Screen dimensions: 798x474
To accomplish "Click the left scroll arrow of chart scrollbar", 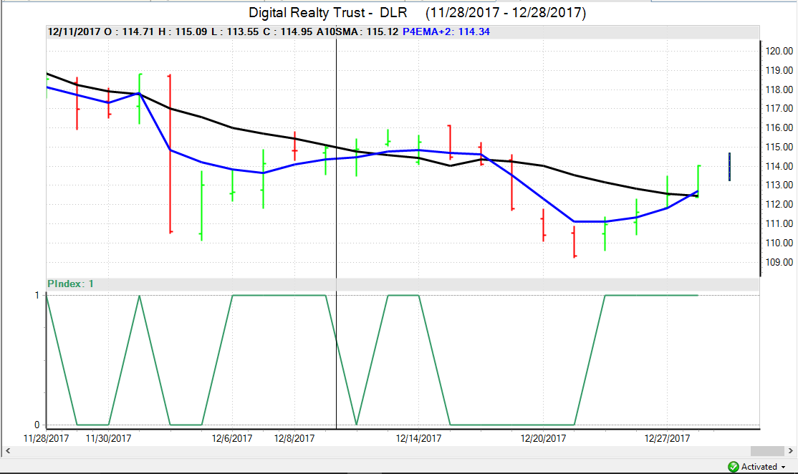I will pyautogui.click(x=8, y=450).
